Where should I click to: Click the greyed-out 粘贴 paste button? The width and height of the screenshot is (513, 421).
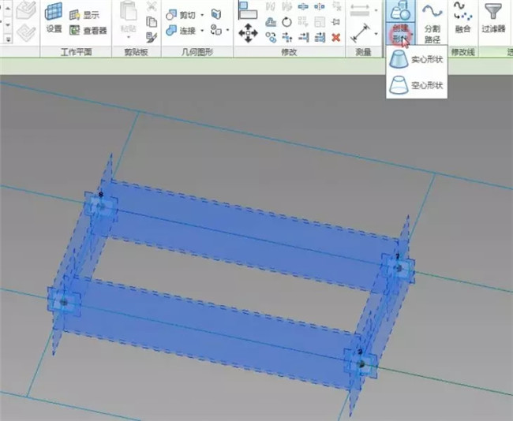[x=129, y=17]
